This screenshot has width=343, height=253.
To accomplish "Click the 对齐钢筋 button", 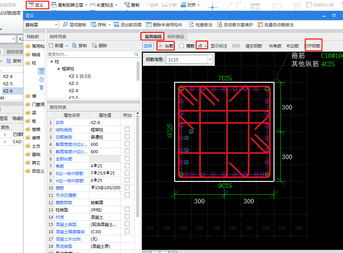I will (313, 46).
